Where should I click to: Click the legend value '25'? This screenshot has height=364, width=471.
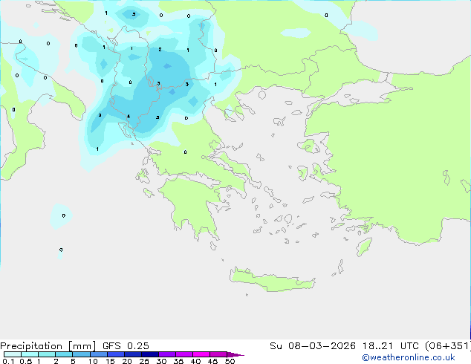coord(144,361)
